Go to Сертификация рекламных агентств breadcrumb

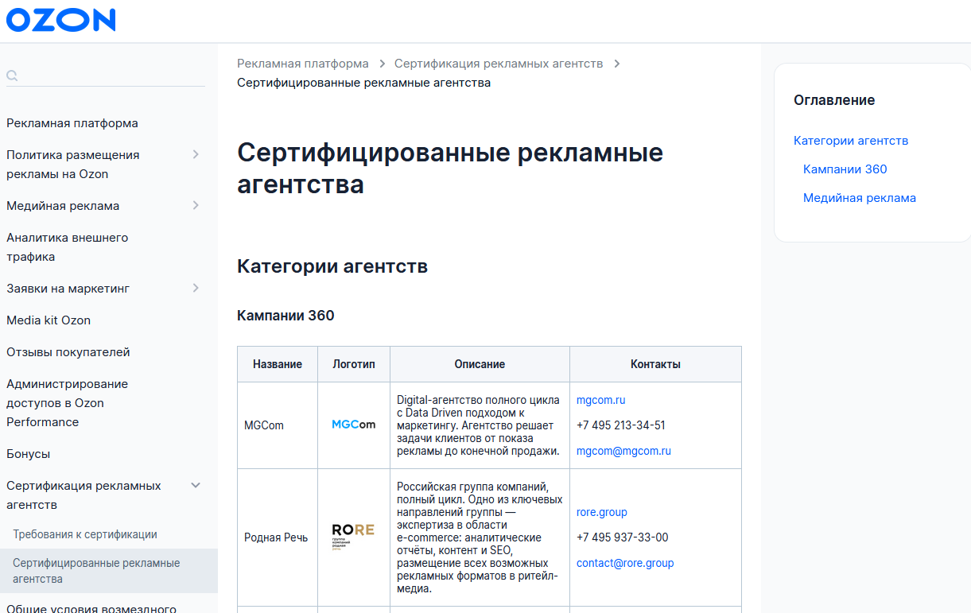click(x=499, y=64)
